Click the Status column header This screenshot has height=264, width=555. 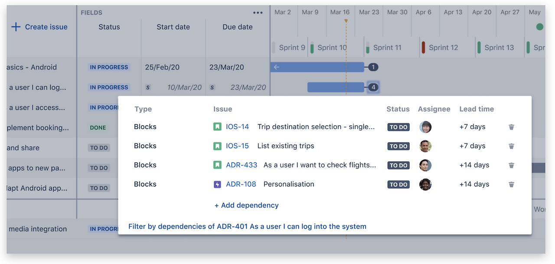click(x=109, y=27)
